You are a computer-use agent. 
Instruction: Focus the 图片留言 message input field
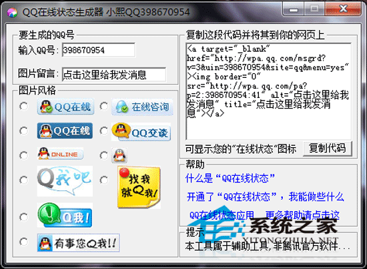114,75
